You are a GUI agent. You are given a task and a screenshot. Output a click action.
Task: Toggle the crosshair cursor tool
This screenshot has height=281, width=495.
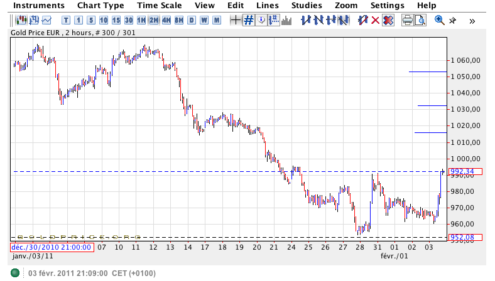(x=236, y=21)
